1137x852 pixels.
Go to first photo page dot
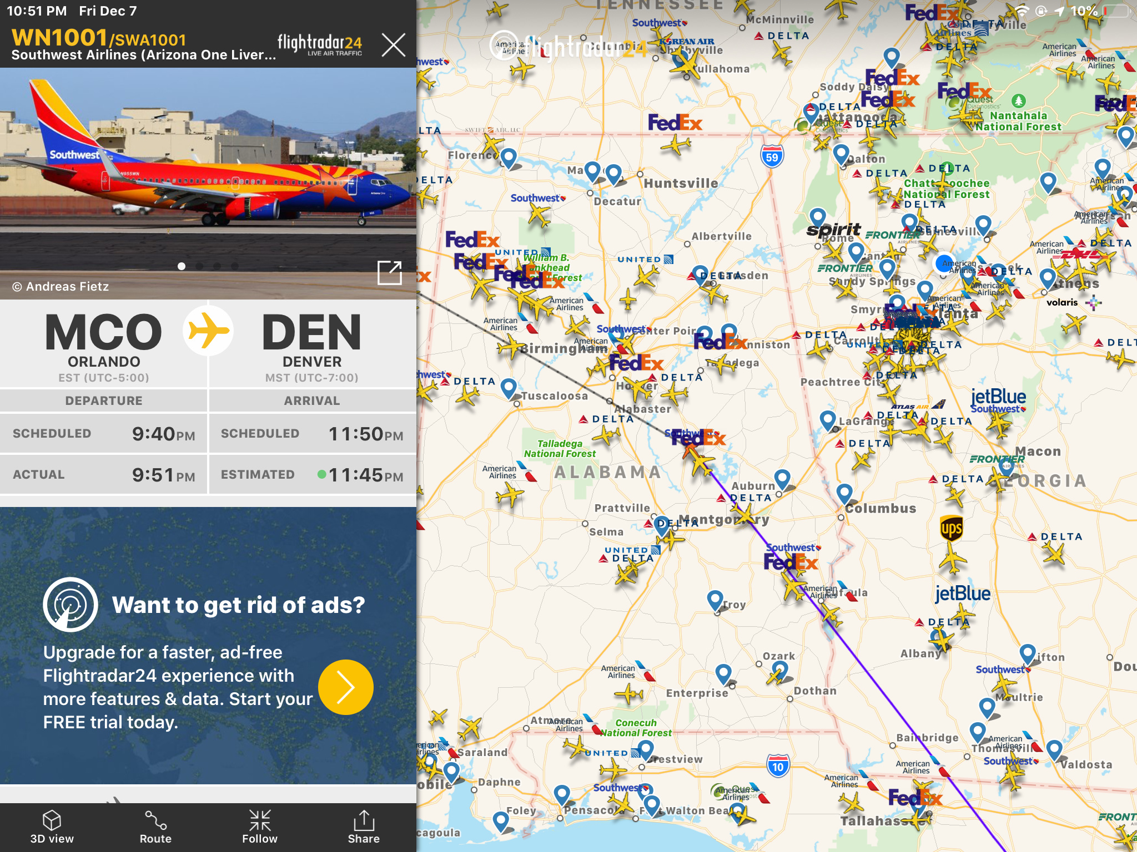click(x=182, y=266)
